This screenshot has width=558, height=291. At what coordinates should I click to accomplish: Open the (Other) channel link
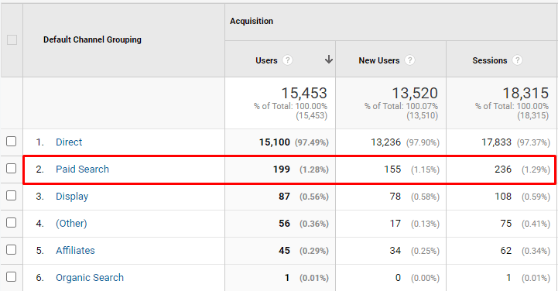coord(71,224)
